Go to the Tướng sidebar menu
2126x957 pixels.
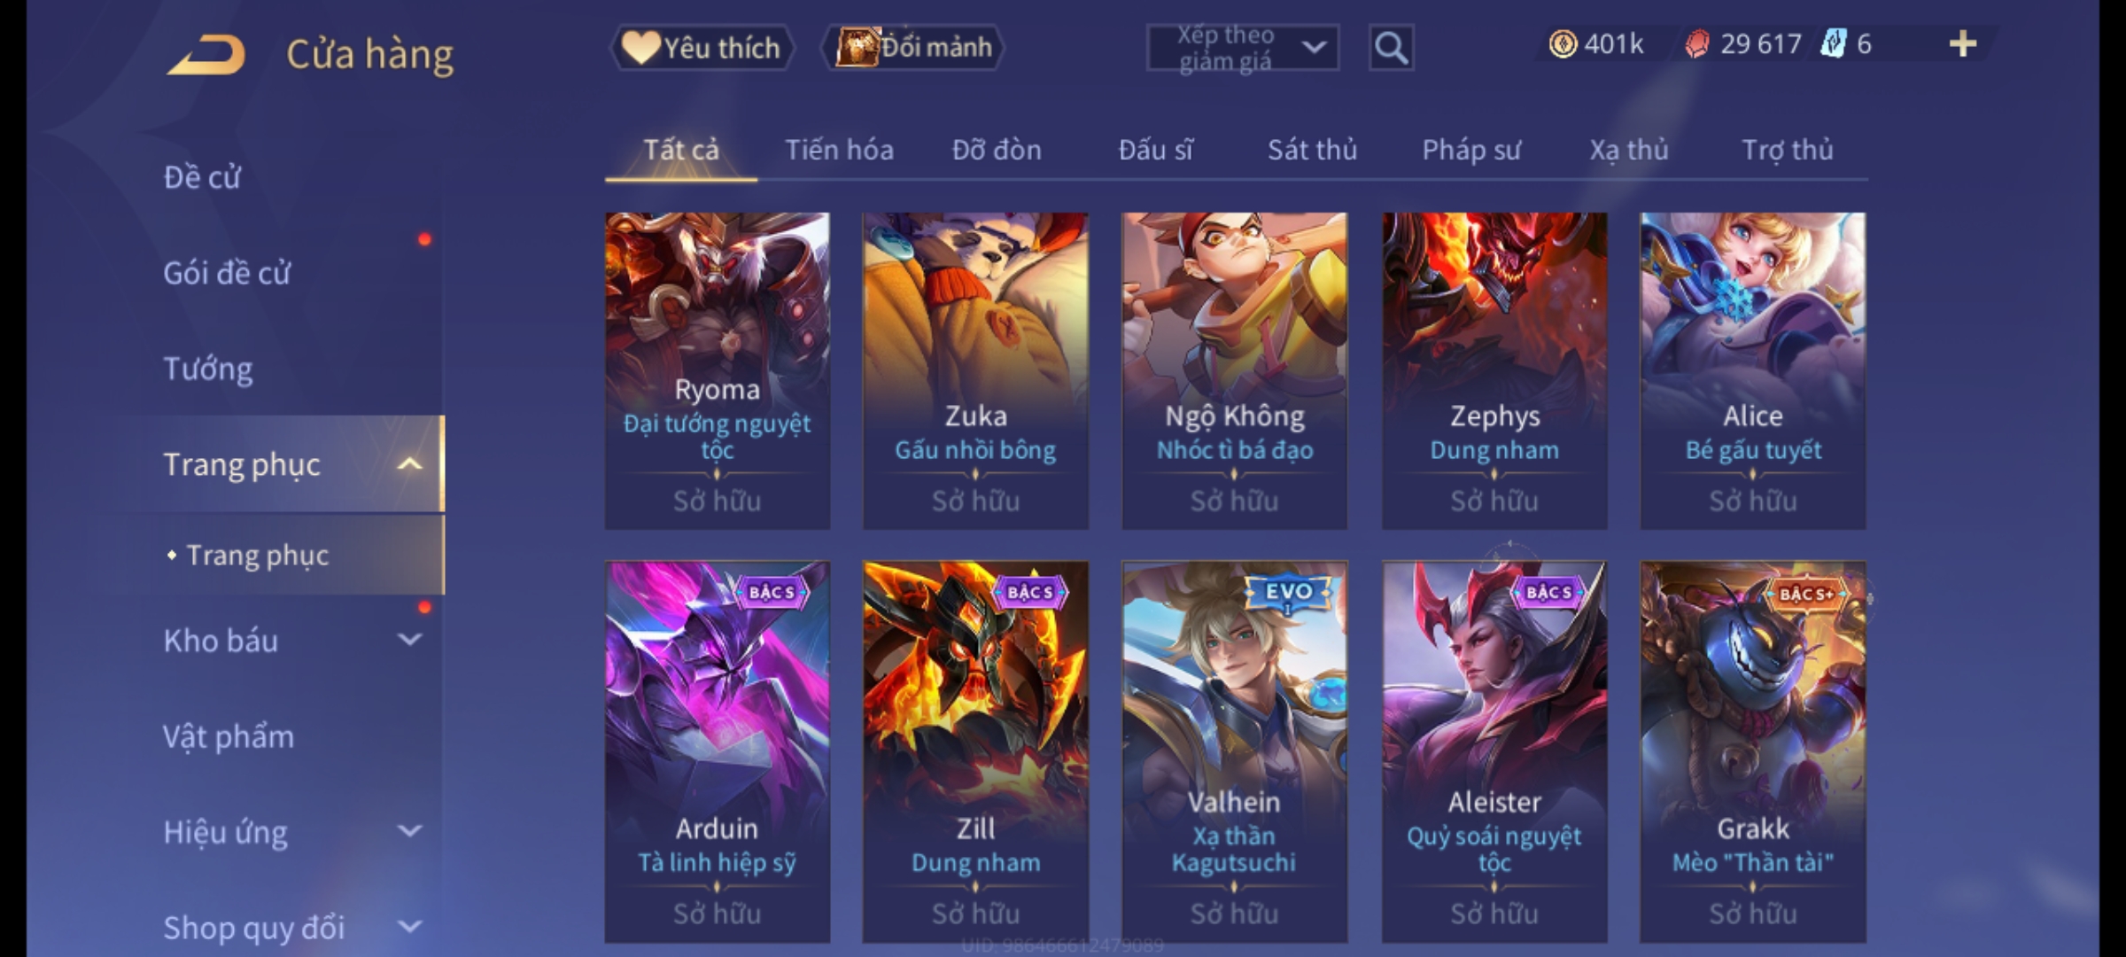[207, 369]
